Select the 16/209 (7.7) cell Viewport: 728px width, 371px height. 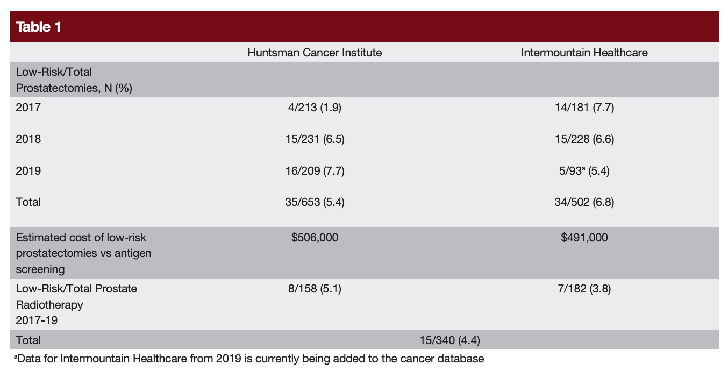click(315, 171)
